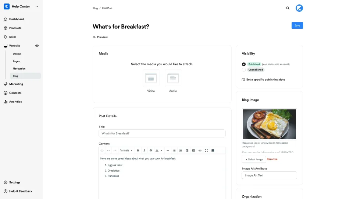Insert a link using the link icon
This screenshot has width=353, height=199.
click(200, 150)
